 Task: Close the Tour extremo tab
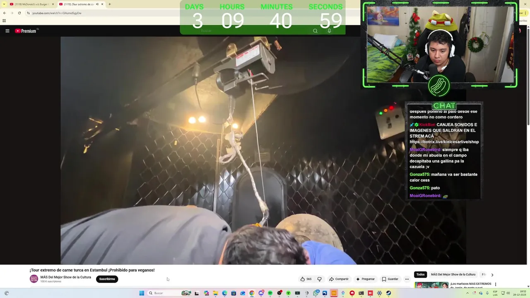click(102, 4)
